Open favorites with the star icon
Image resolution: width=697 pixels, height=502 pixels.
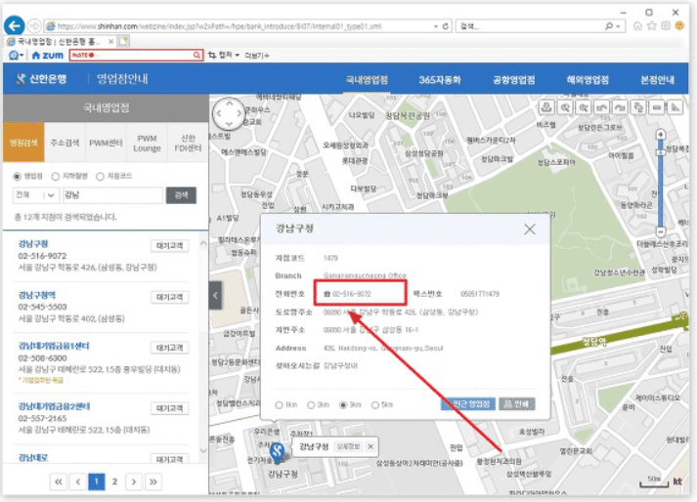[652, 26]
